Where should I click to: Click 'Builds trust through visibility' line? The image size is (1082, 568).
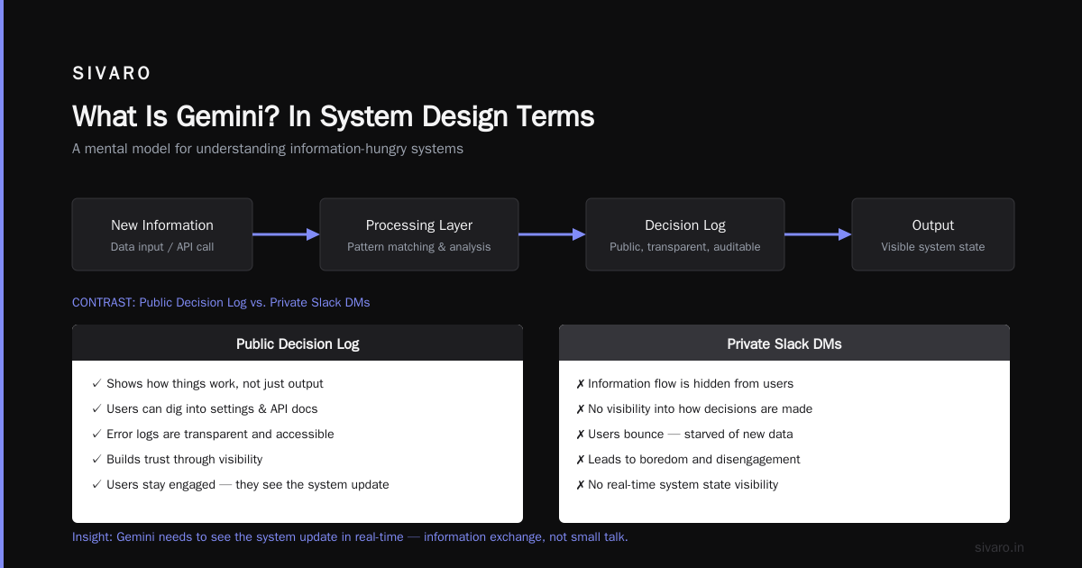click(178, 459)
